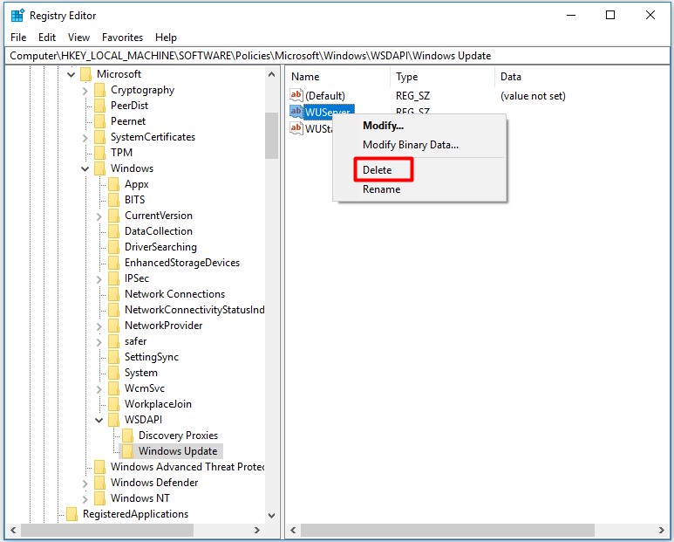The image size is (674, 542).
Task: Click the Windows Update folder icon
Action: 127,451
